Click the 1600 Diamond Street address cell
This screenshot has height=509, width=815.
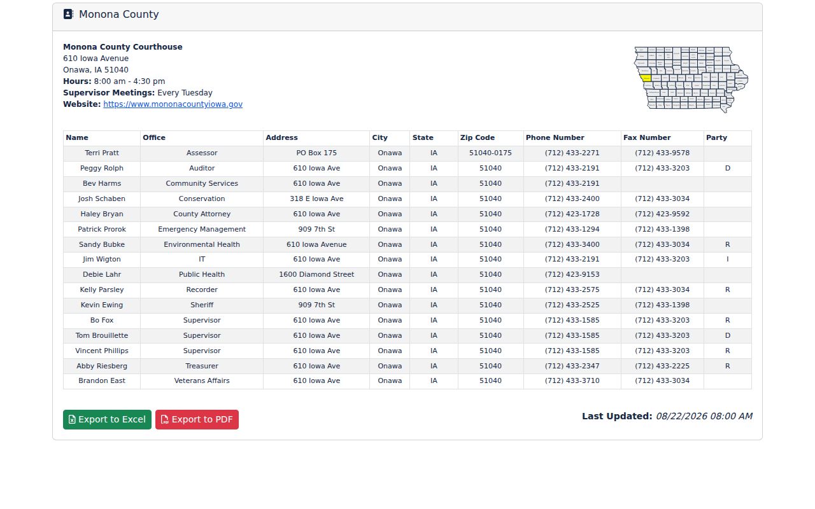316,275
